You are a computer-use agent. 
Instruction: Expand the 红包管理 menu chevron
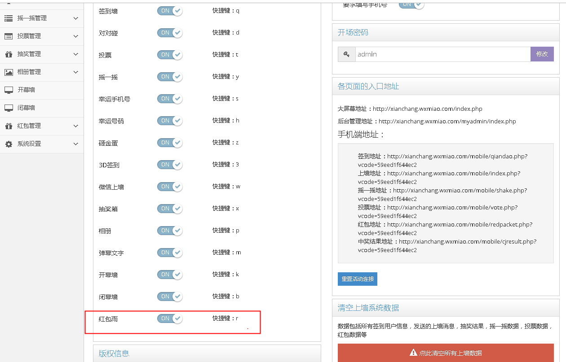75,126
